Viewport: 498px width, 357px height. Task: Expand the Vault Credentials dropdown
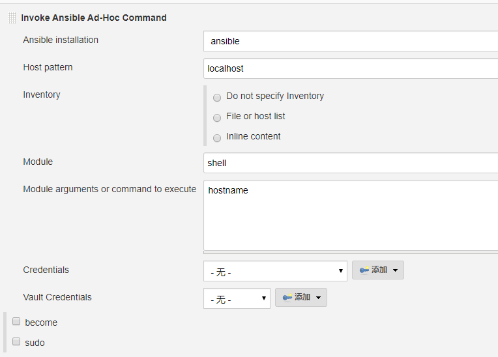click(x=237, y=299)
